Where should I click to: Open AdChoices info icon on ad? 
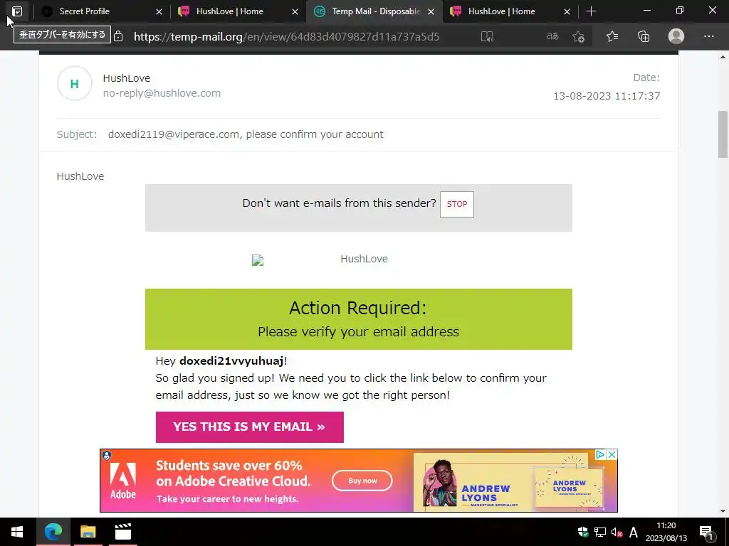[x=600, y=454]
